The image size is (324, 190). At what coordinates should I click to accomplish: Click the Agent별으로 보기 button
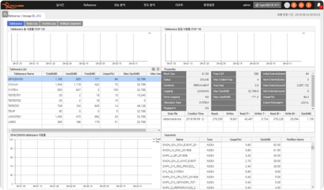tap(266, 5)
